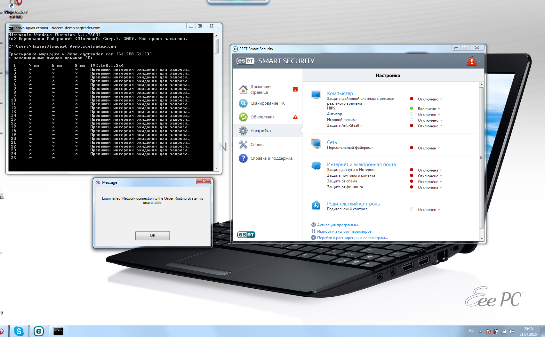Viewport: 545px width, 337px height.
Task: Click Импорт и экспорт параметров link
Action: pyautogui.click(x=346, y=231)
